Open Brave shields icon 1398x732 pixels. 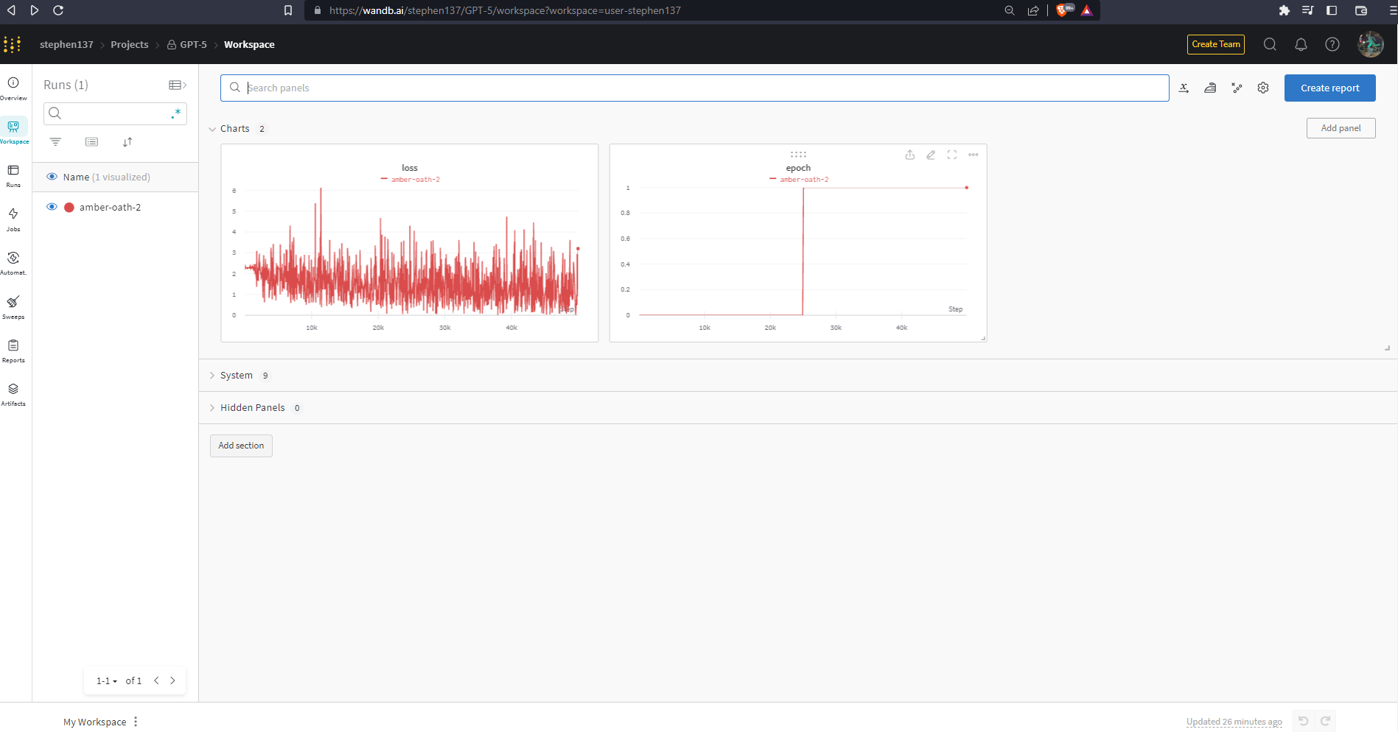[x=1063, y=10]
